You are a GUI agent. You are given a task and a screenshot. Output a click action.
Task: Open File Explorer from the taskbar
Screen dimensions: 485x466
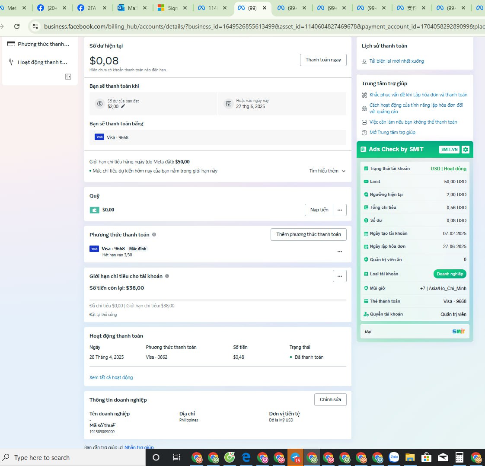[410, 457]
